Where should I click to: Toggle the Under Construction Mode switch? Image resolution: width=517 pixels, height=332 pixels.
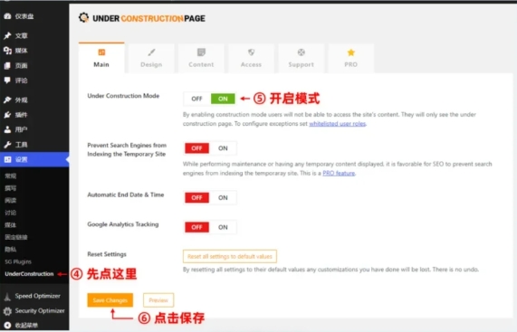(210, 99)
